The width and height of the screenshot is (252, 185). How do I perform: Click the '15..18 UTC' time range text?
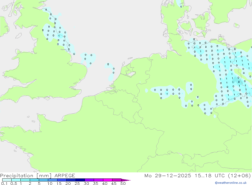210,175
